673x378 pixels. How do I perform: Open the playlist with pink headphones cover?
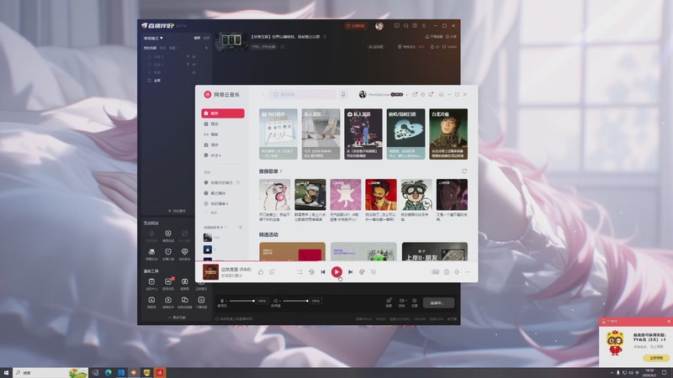tap(275, 195)
